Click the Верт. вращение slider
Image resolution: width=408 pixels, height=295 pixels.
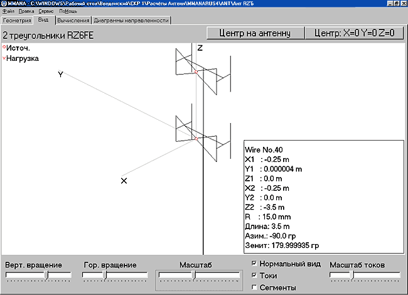(x=46, y=275)
